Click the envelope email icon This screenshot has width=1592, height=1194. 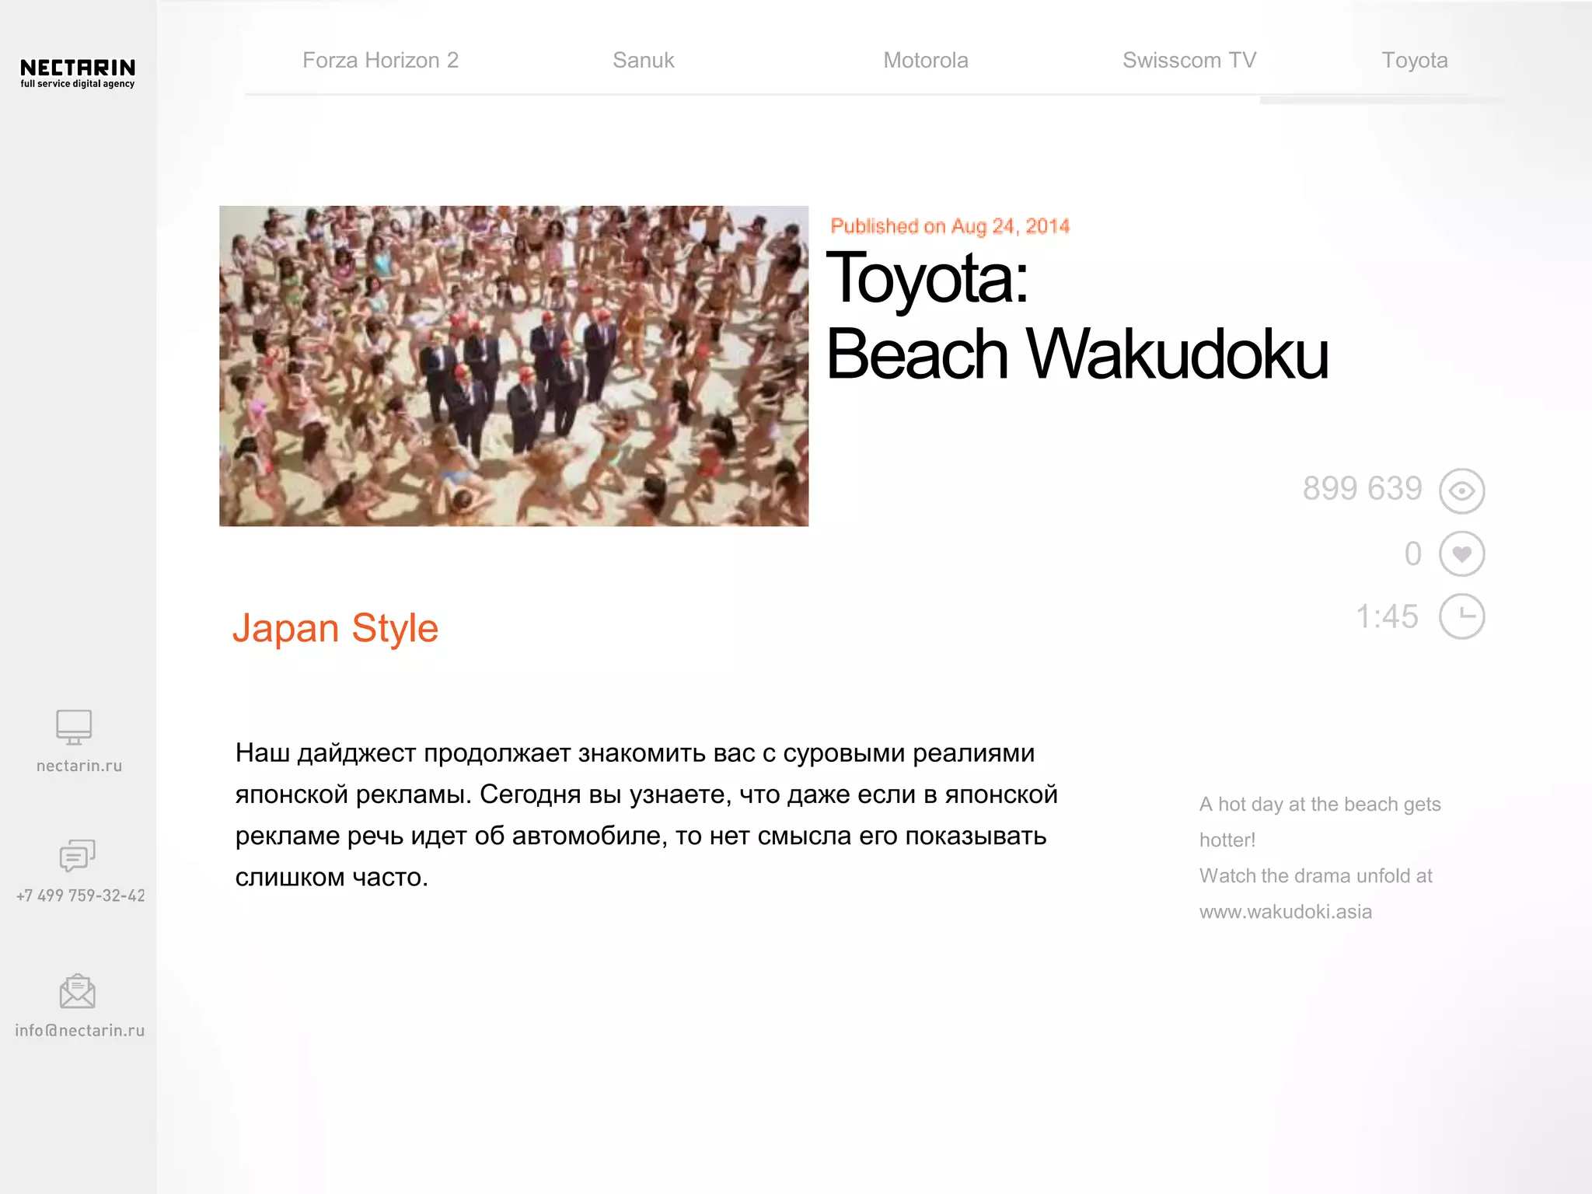pyautogui.click(x=77, y=991)
